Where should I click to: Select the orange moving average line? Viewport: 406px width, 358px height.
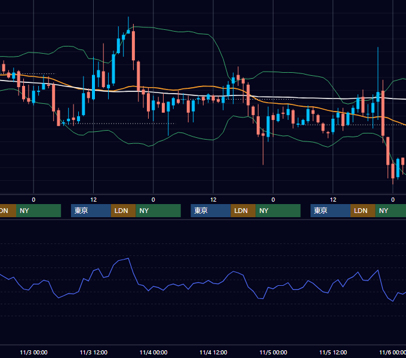(202, 87)
